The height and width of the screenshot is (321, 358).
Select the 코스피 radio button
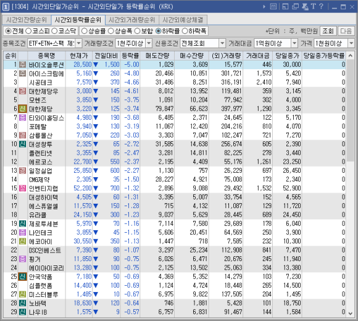point(28,31)
